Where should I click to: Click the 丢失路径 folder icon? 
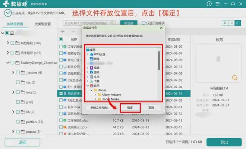pyautogui.click(x=18, y=53)
